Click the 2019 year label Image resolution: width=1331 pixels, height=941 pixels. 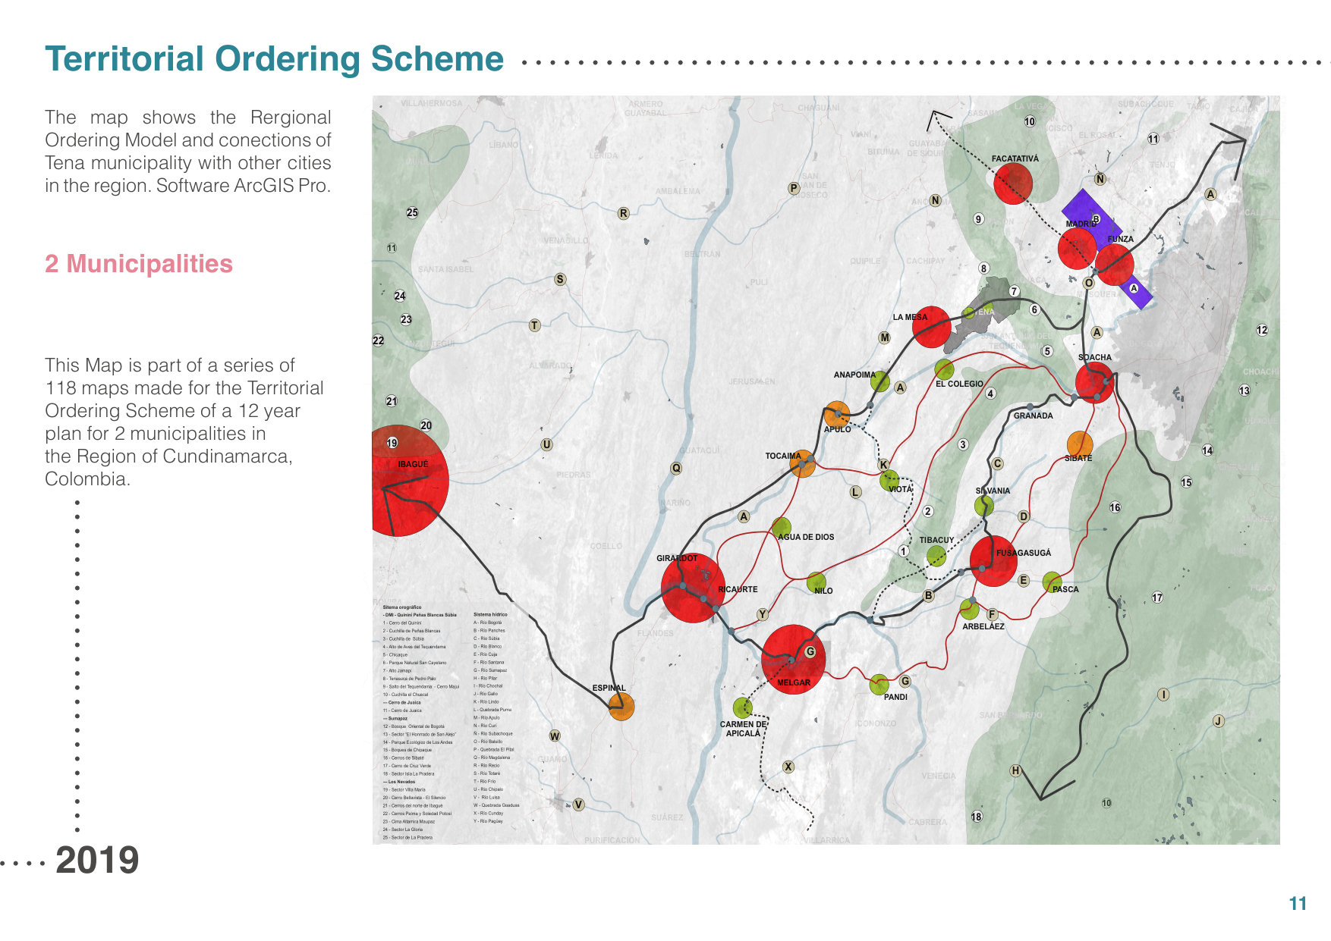click(99, 859)
